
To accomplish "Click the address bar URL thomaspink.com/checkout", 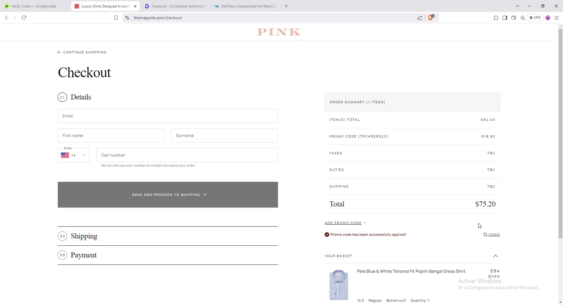I will (158, 18).
